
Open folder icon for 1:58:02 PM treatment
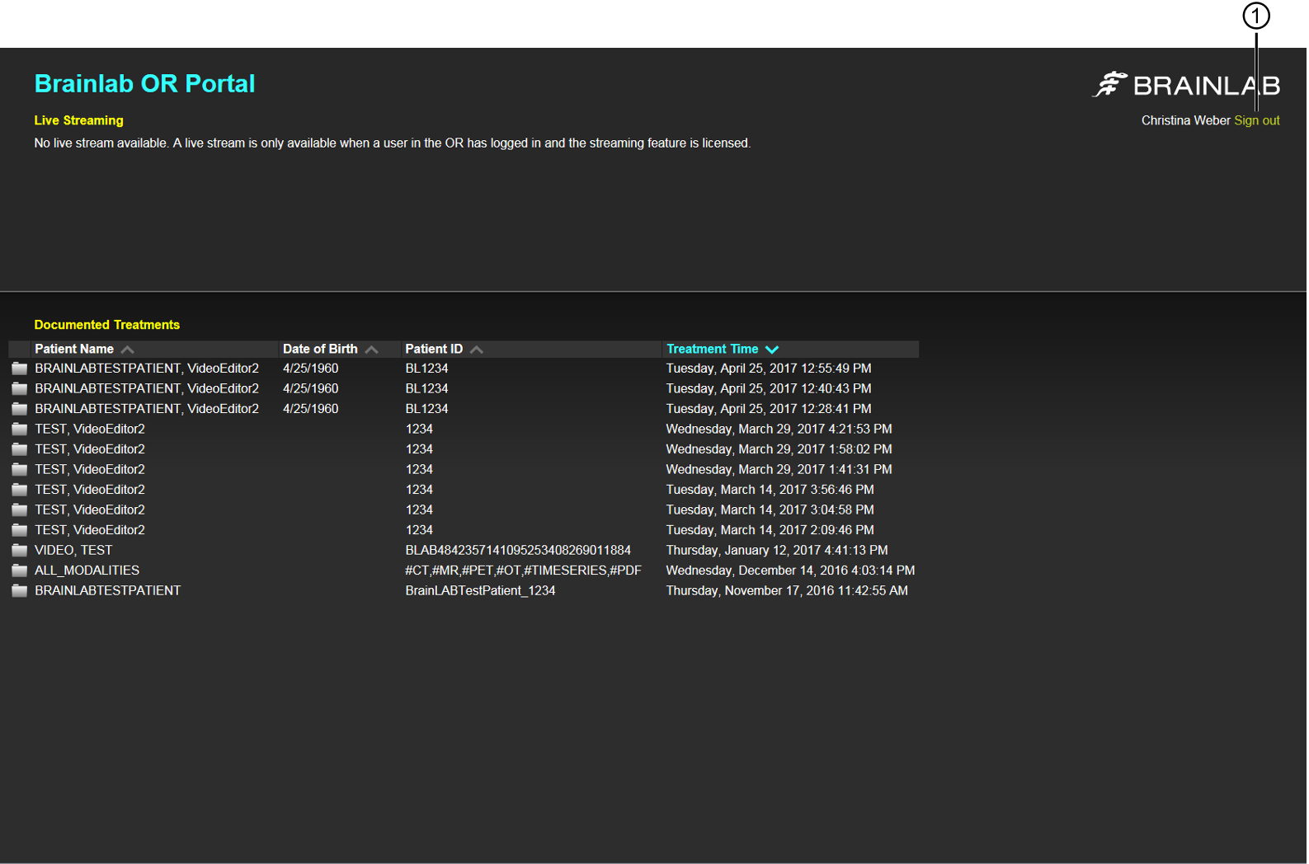click(20, 449)
